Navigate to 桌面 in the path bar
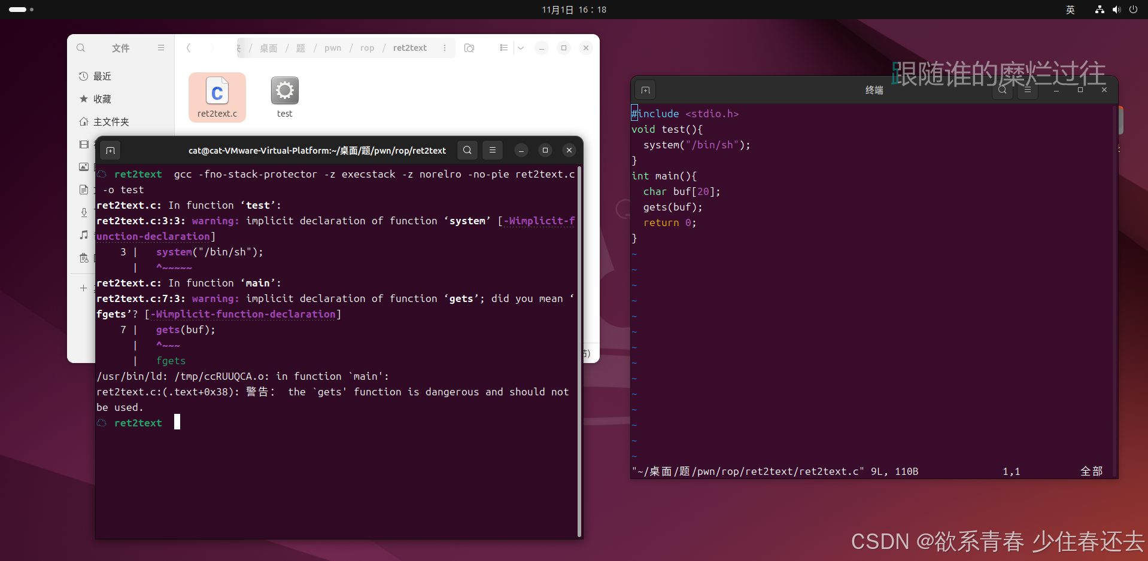Screen dimensions: 1148x561 [x=268, y=48]
